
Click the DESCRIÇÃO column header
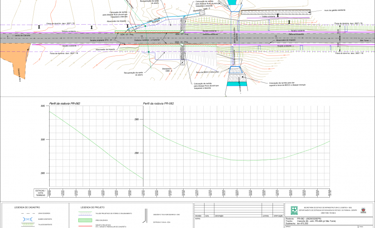pos(219,216)
